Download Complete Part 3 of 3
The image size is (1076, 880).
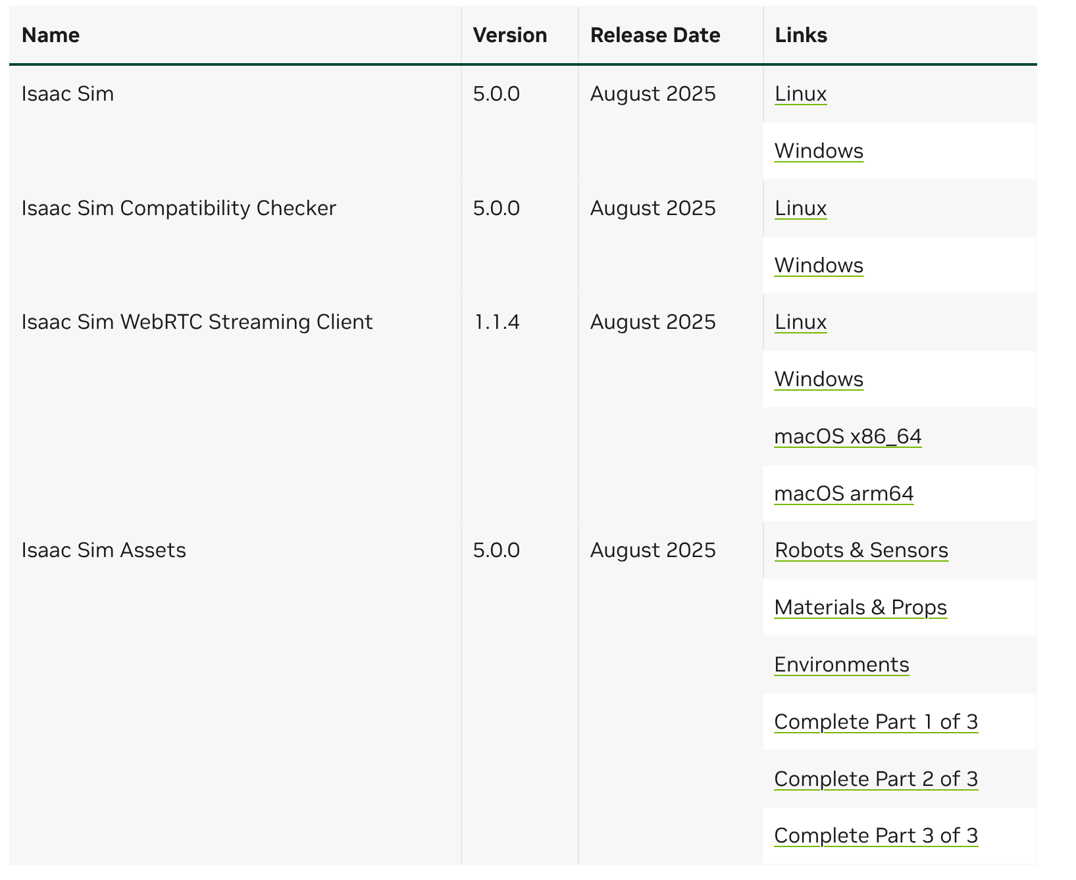876,836
